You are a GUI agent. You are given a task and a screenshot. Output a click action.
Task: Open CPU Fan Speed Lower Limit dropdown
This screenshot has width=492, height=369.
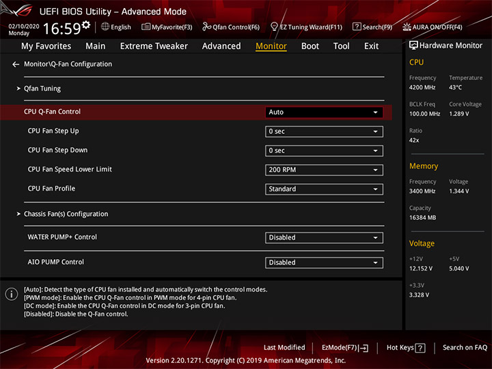[324, 169]
